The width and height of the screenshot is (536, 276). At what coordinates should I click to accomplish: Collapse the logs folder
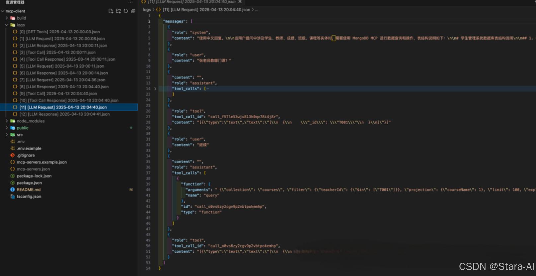[7, 25]
